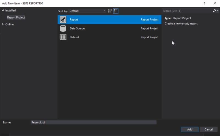Click into the Search (Ctrl+E) box
This screenshot has height=136, width=220.
tap(186, 11)
